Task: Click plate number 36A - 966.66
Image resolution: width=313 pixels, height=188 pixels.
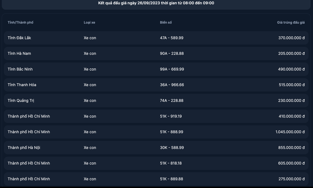Action: [172, 85]
